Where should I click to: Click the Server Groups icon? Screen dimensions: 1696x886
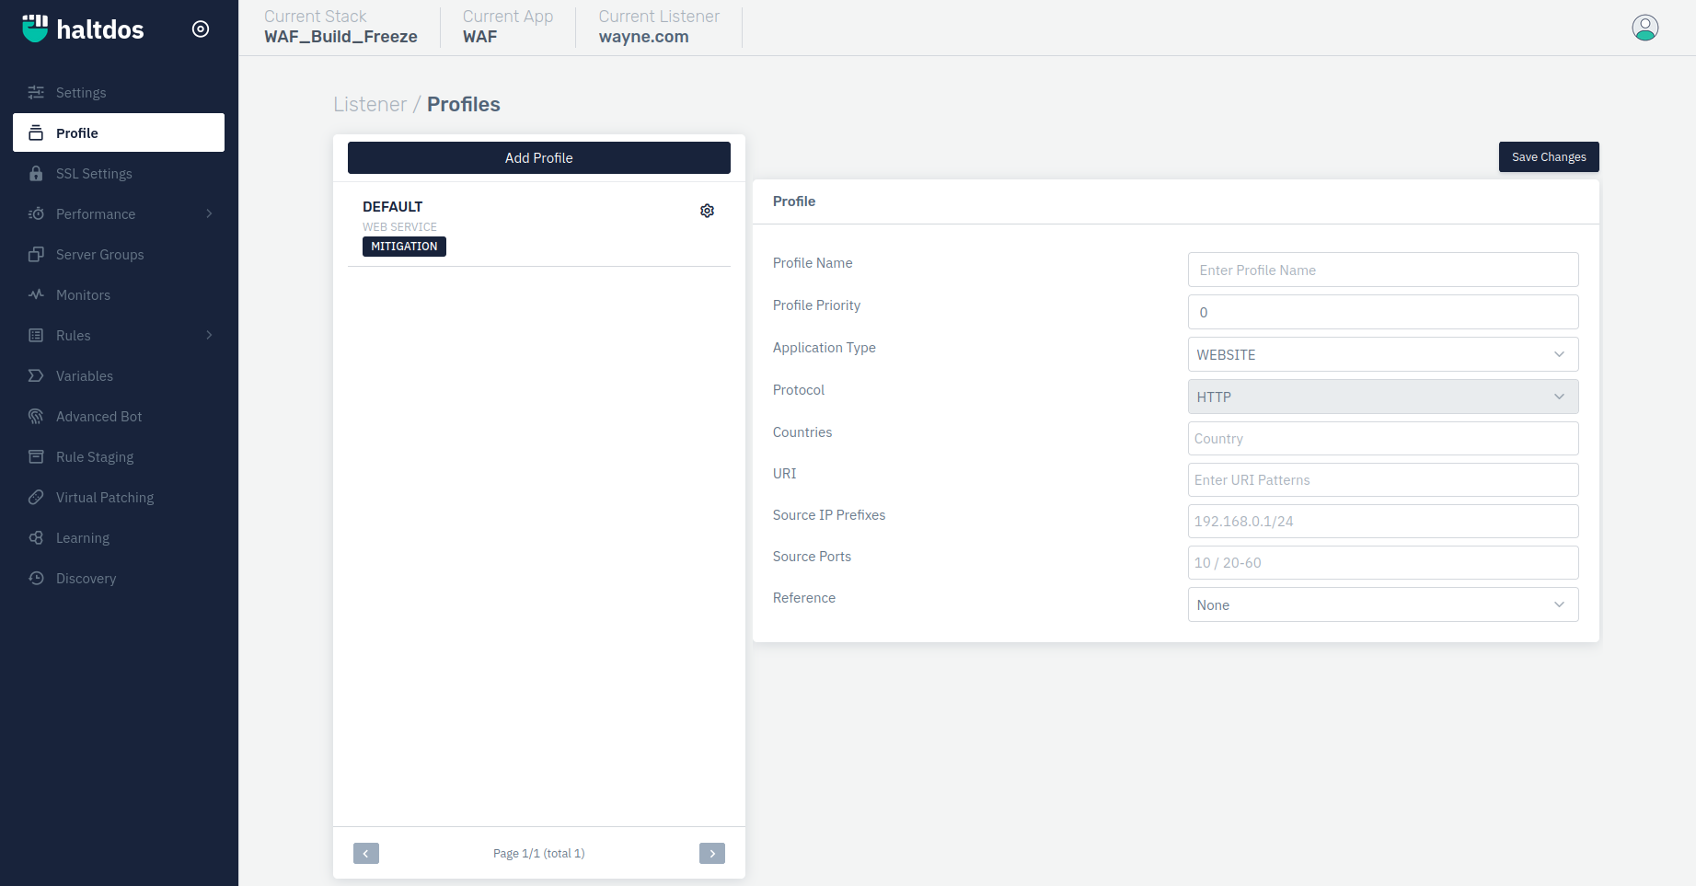coord(36,254)
